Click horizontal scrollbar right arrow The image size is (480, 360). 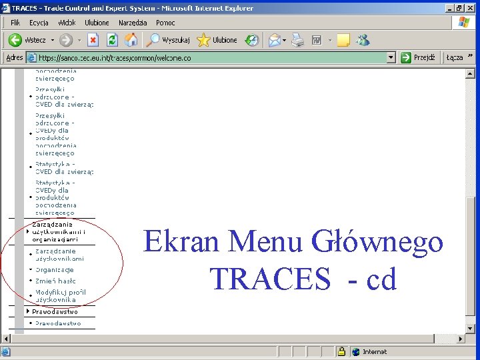pos(461,339)
